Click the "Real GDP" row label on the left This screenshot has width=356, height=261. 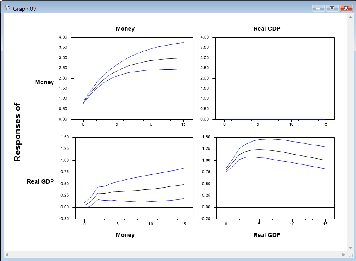pyautogui.click(x=40, y=181)
